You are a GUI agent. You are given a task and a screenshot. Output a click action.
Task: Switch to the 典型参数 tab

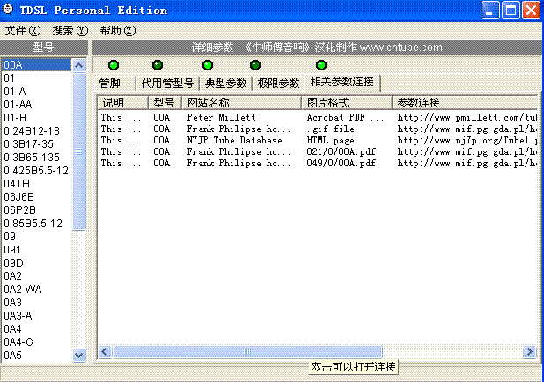(x=225, y=84)
